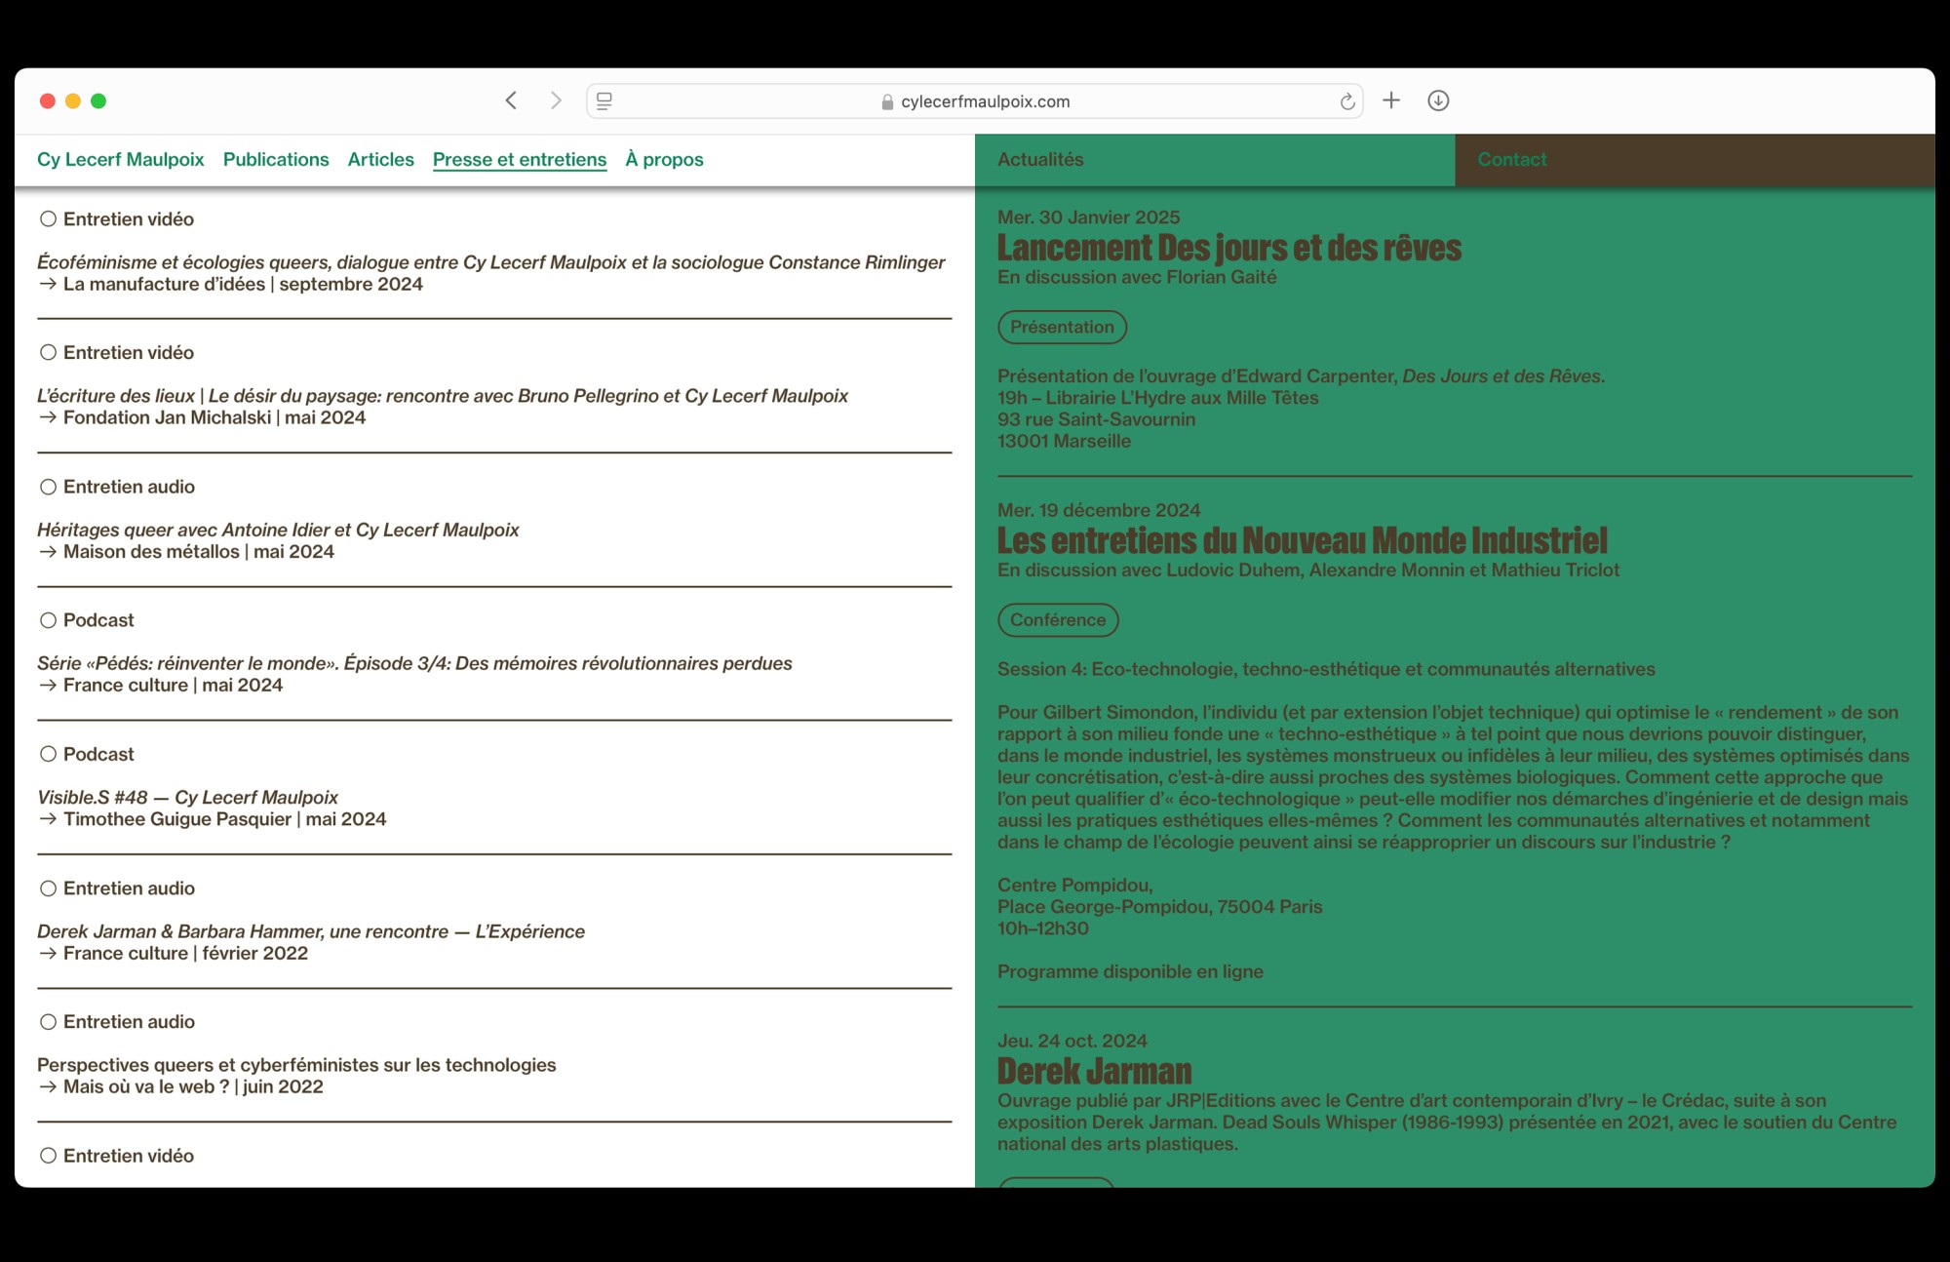Click the Présentation tag button
This screenshot has height=1262, width=1950.
coord(1062,327)
